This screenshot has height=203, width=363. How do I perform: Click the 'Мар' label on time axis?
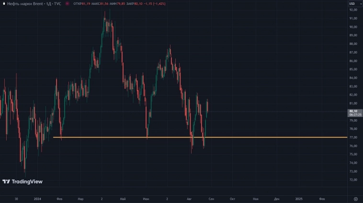coord(80,199)
